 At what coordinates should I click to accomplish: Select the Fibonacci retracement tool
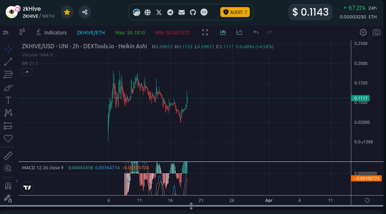[x=8, y=75]
